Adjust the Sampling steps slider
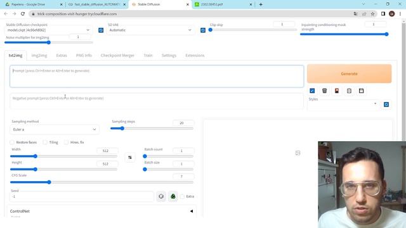Screen dimensions: 406x228 (152, 128)
